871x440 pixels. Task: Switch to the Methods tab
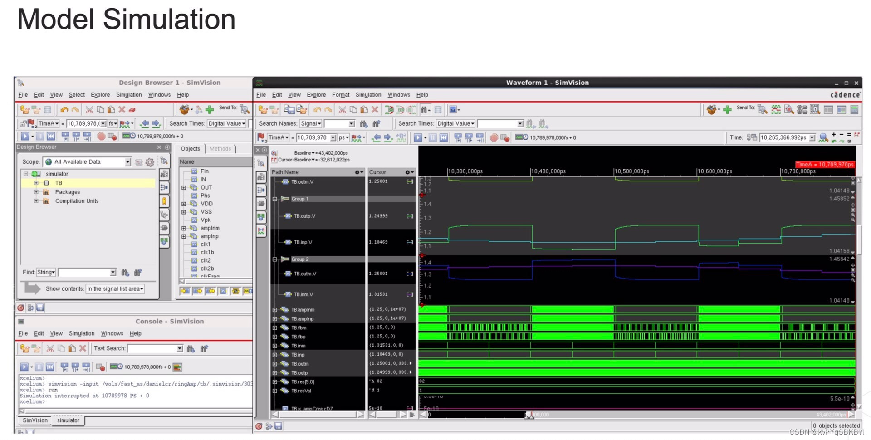pos(220,149)
